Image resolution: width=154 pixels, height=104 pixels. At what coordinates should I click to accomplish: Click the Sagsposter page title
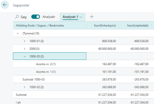pyautogui.click(x=21, y=5)
